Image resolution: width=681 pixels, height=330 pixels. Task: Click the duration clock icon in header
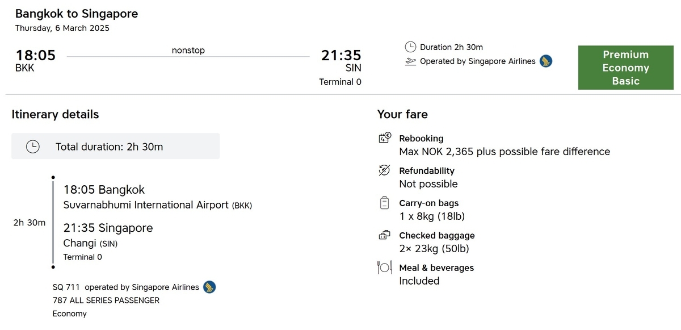[410, 47]
